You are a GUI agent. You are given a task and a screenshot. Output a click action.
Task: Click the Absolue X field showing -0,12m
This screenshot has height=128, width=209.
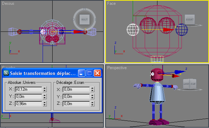pyautogui.click(x=29, y=89)
